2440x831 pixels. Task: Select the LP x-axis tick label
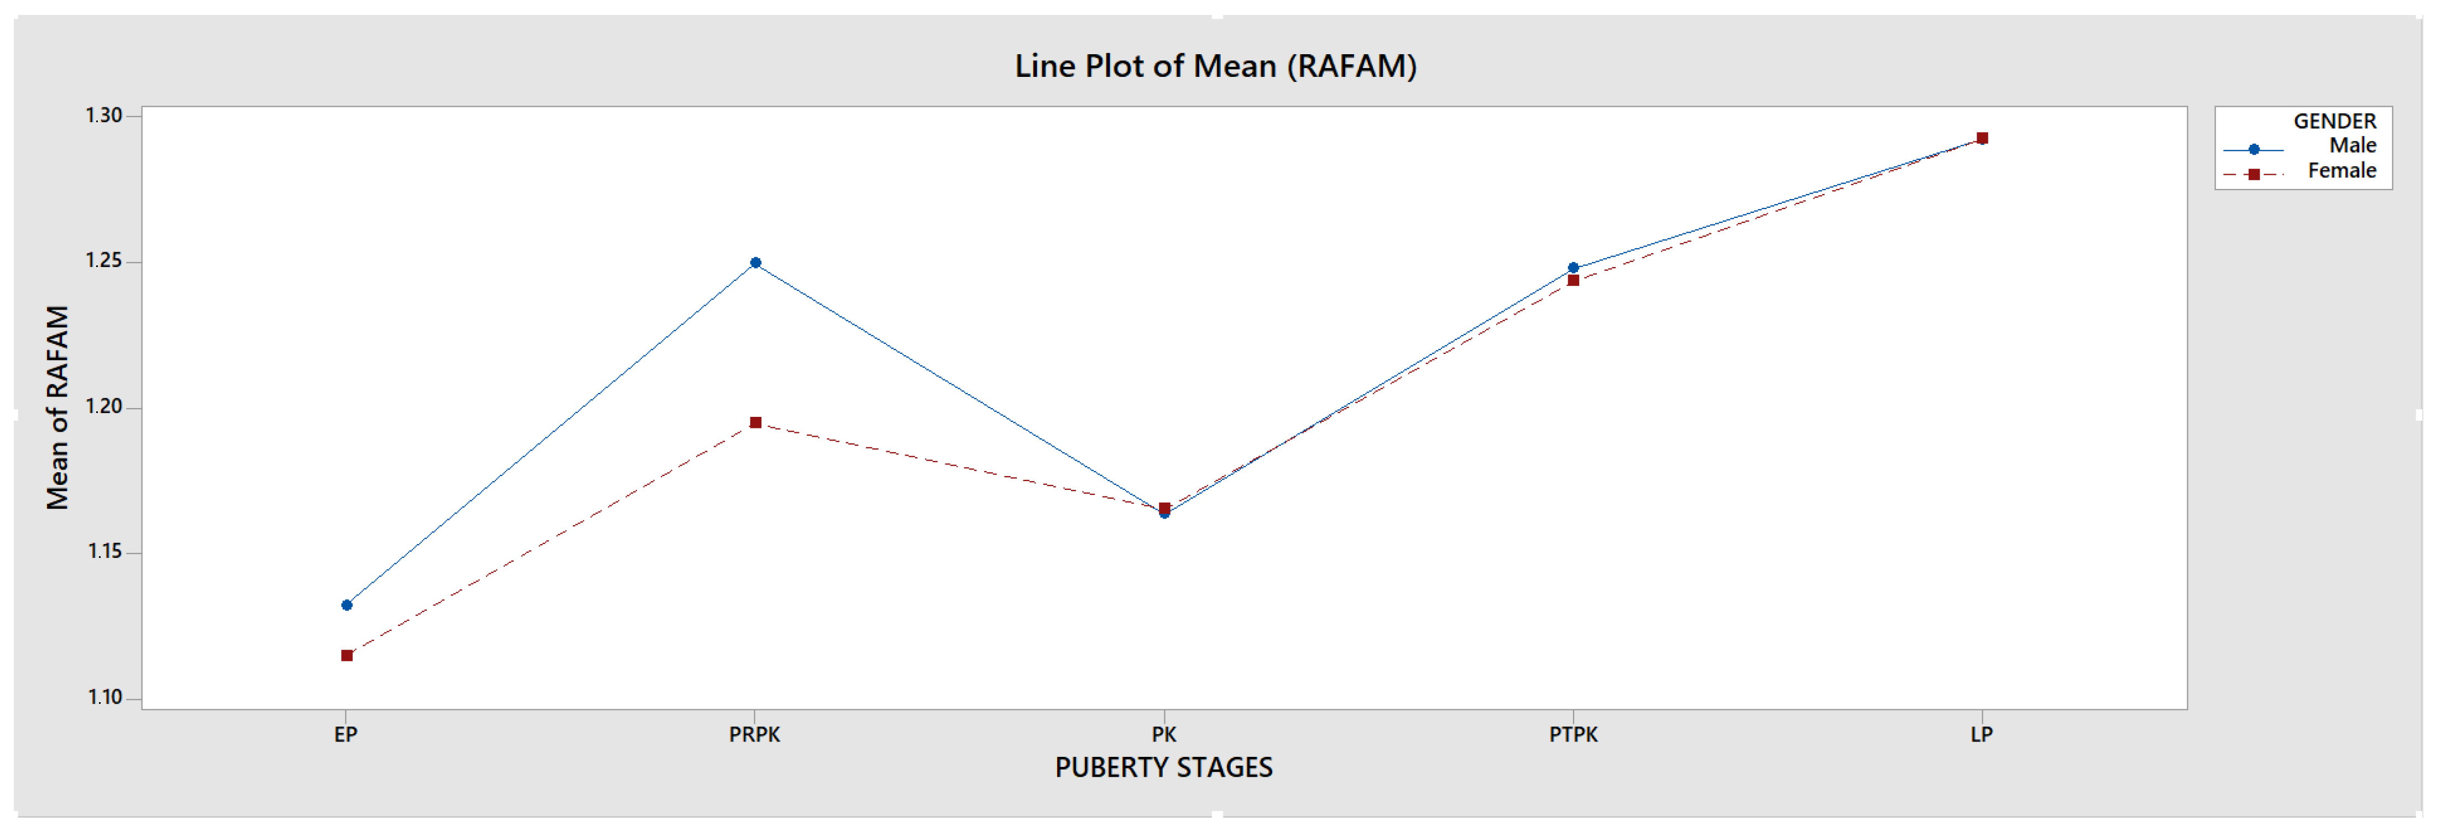pyautogui.click(x=1982, y=734)
